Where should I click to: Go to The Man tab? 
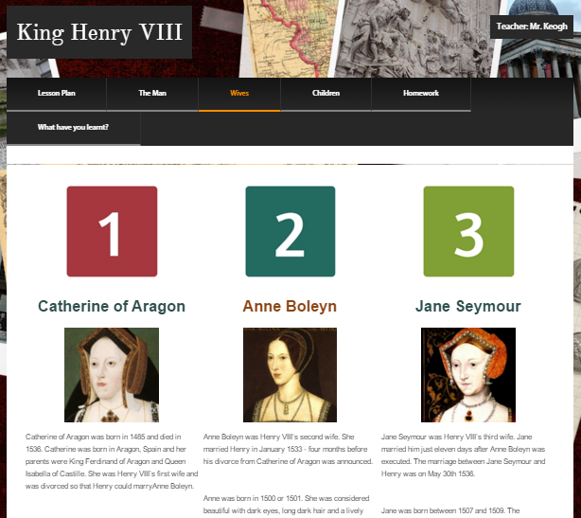point(152,93)
